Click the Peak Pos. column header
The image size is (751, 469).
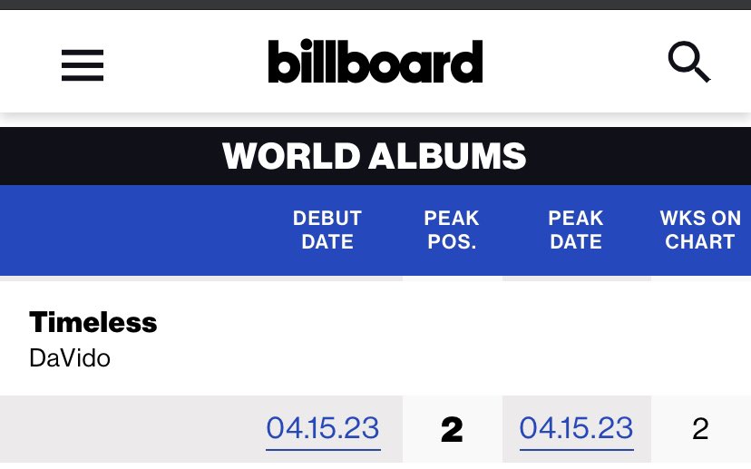[452, 230]
